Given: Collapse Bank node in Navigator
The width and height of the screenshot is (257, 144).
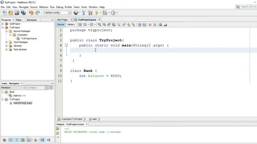Looking at the screenshot, I should click(x=3, y=92).
